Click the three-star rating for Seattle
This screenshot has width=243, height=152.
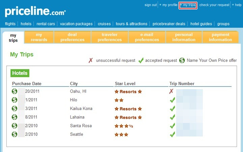point(122,135)
